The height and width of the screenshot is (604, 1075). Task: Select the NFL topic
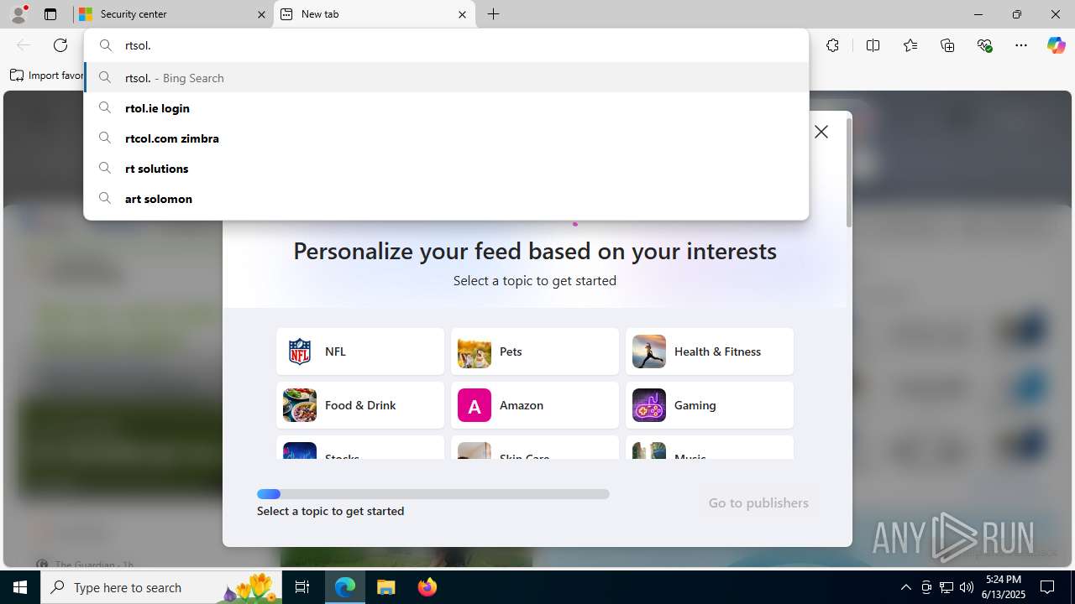(360, 351)
